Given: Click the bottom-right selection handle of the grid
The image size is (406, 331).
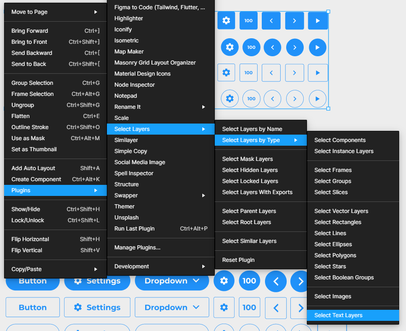Looking at the screenshot, I should tap(328, 108).
